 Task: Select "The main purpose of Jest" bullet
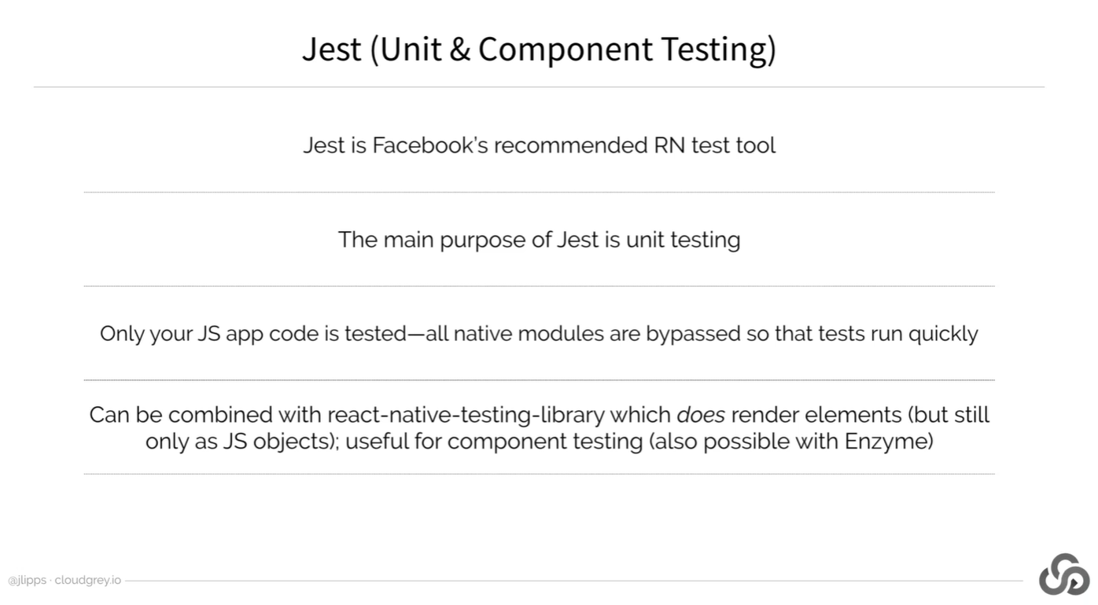coord(539,240)
